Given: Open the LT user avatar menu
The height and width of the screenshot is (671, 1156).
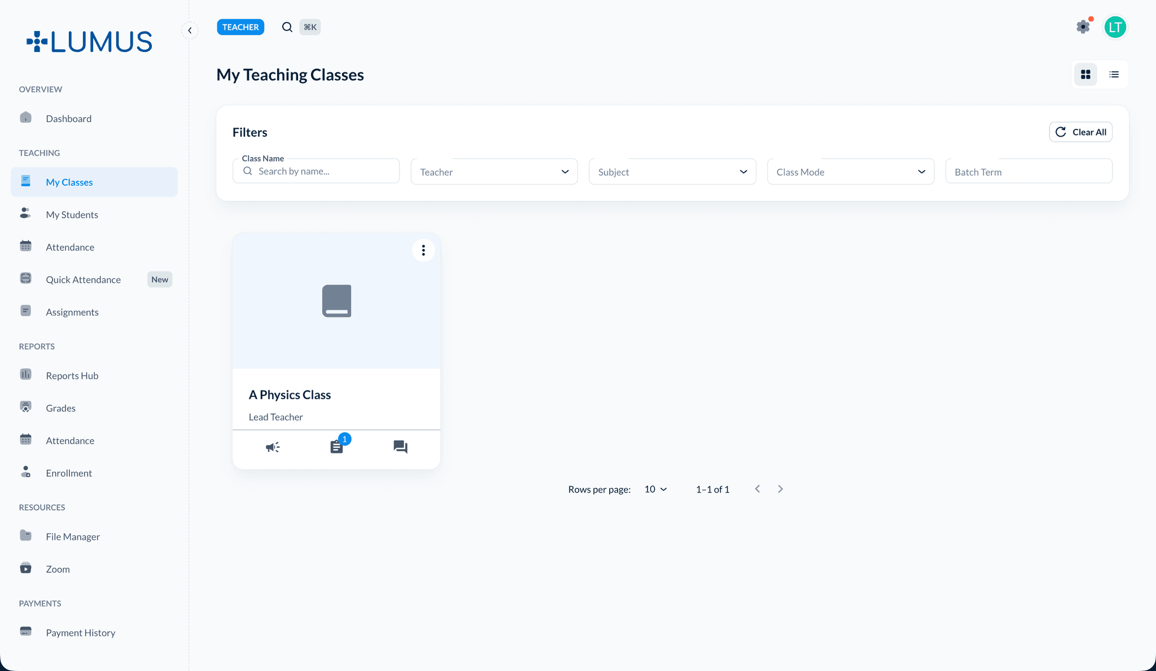Looking at the screenshot, I should pyautogui.click(x=1115, y=27).
